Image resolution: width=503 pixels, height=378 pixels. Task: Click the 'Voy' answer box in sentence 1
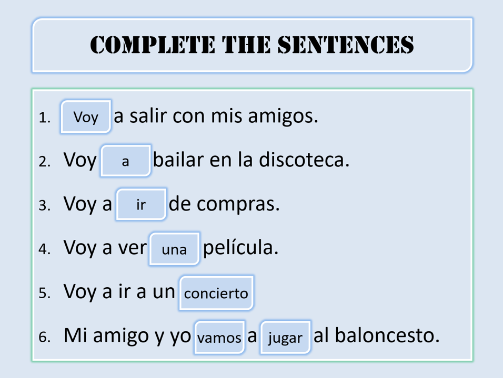coord(86,117)
